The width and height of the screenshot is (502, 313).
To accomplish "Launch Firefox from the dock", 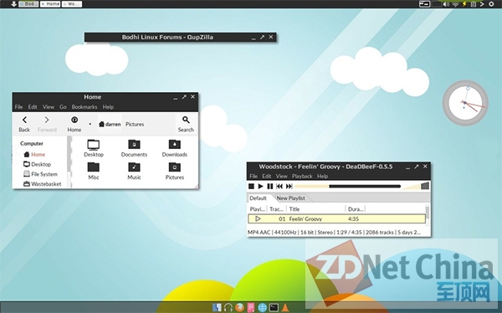I will pyautogui.click(x=239, y=308).
